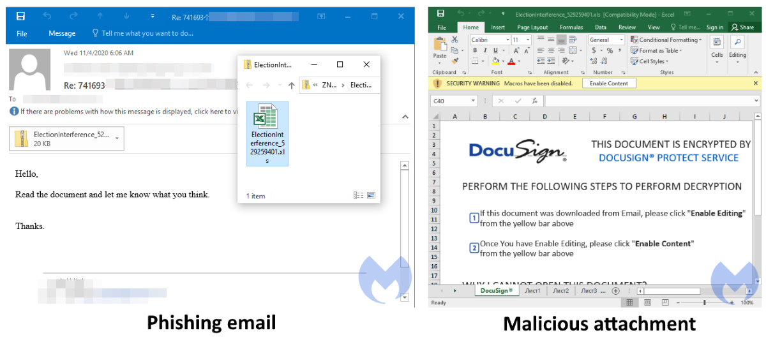The width and height of the screenshot is (766, 342).
Task: Expand the General number format dropdown
Action: pos(621,40)
